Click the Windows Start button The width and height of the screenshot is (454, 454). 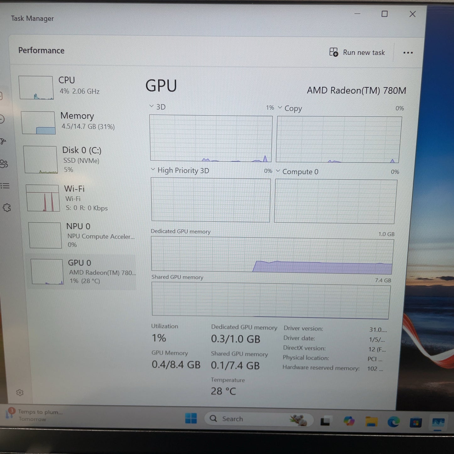tap(191, 418)
